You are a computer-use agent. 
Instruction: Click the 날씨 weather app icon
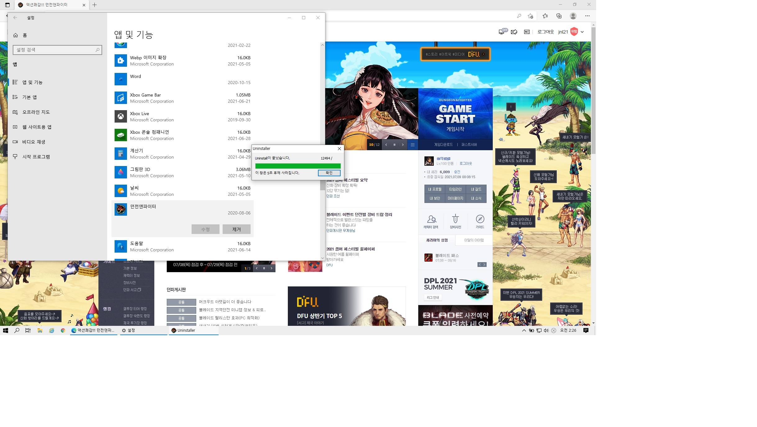point(121,191)
